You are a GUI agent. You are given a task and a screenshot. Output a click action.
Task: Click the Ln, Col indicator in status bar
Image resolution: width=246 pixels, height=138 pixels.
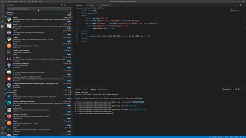click(213, 137)
